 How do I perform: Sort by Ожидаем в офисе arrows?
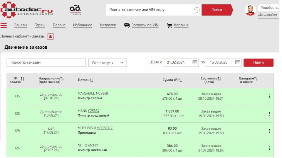[256, 79]
